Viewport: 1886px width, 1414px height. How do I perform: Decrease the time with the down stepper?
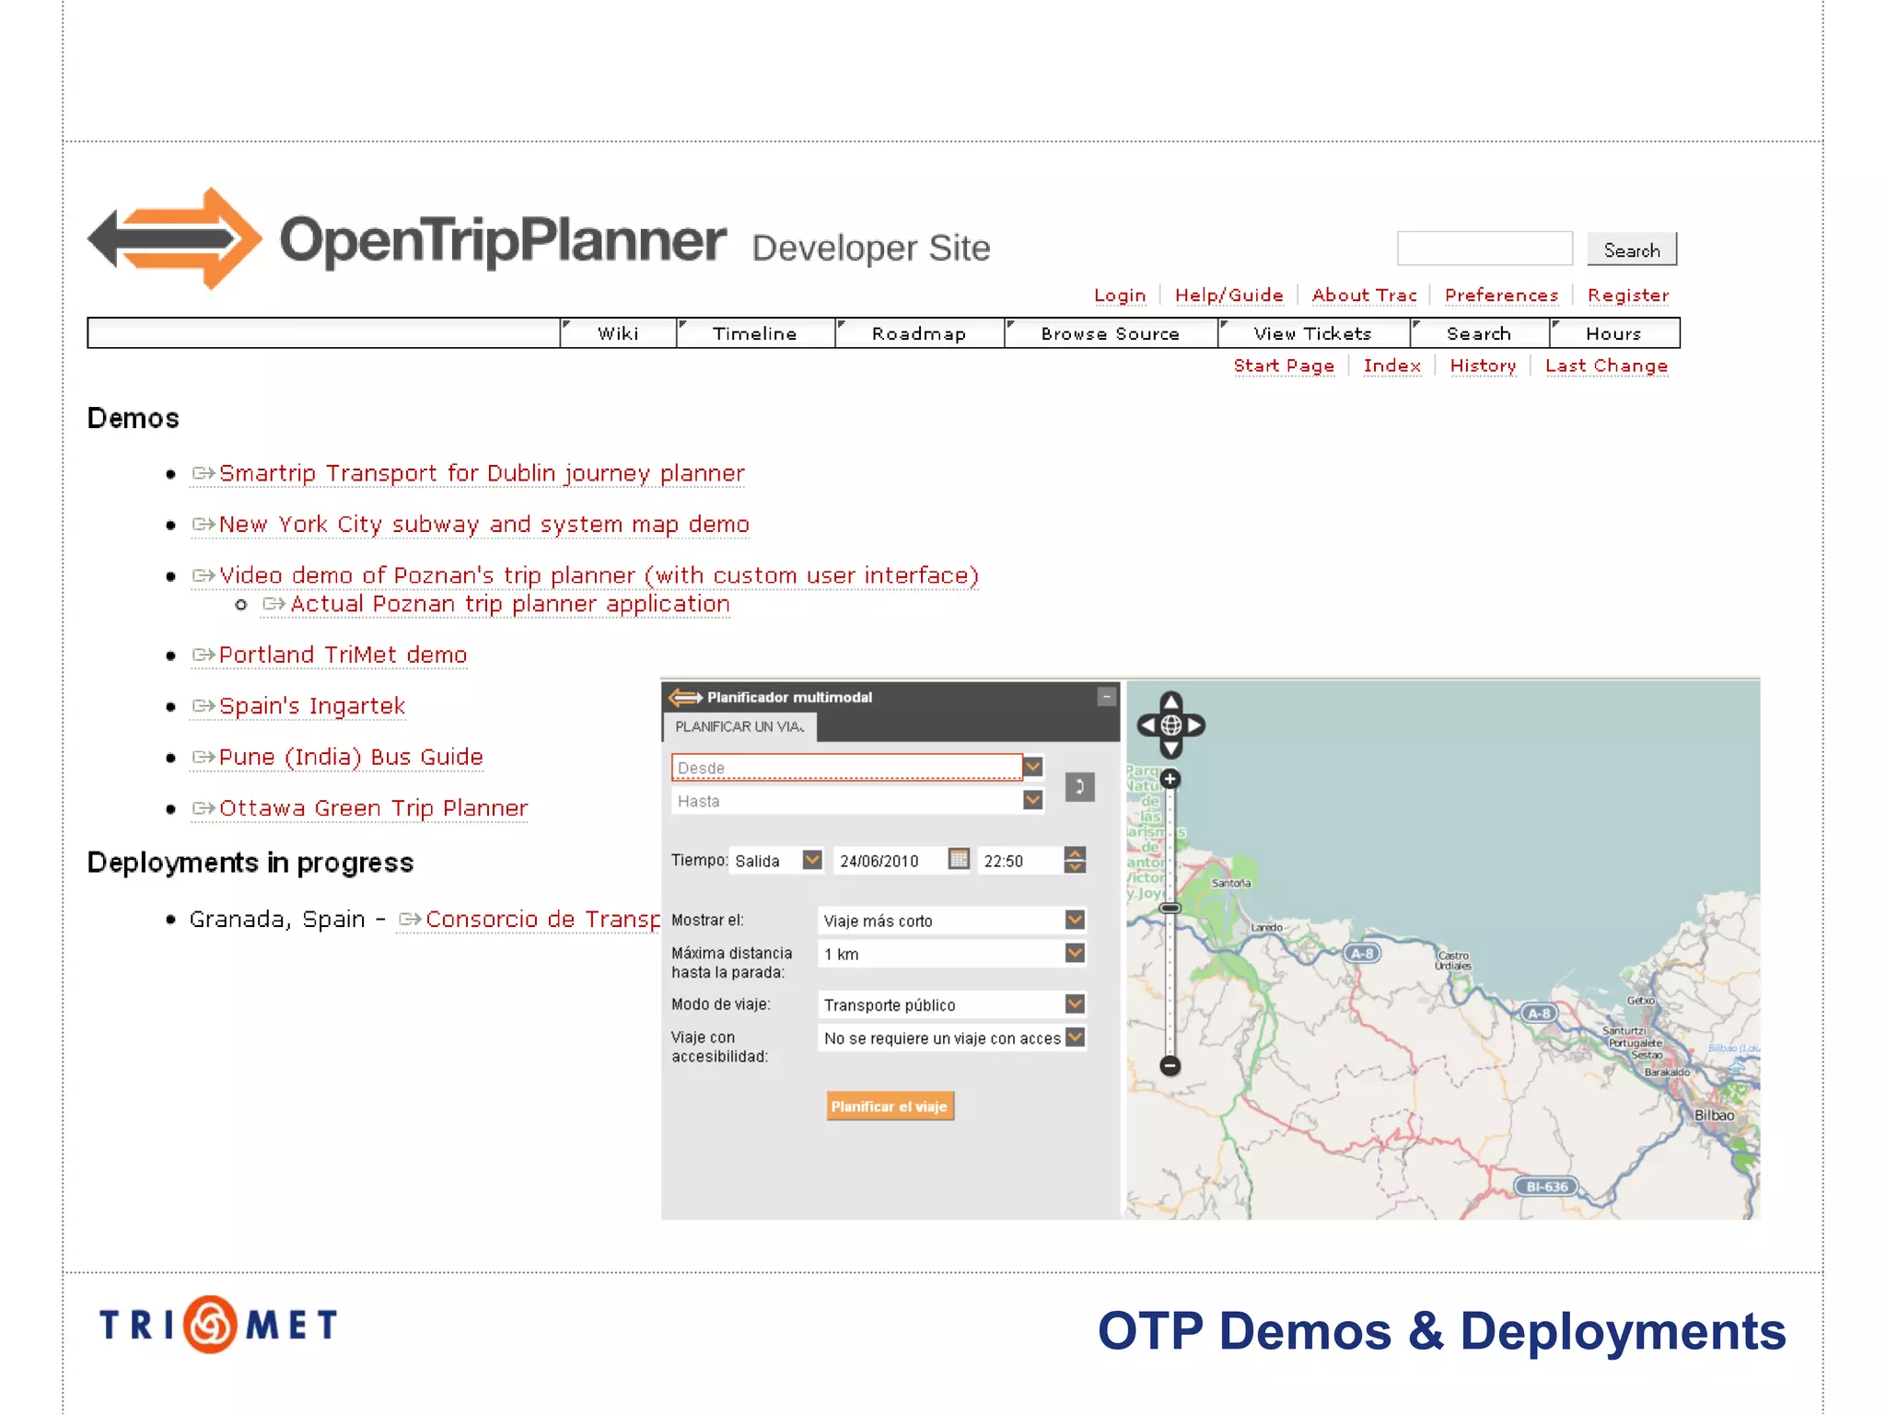(1075, 866)
